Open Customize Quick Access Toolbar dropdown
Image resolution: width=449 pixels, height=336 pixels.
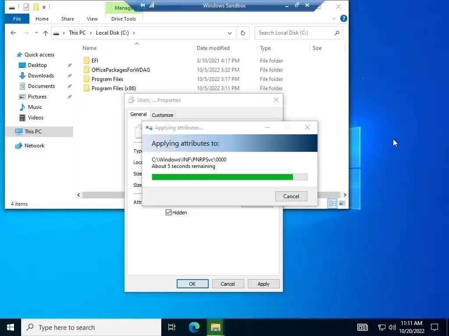44,7
